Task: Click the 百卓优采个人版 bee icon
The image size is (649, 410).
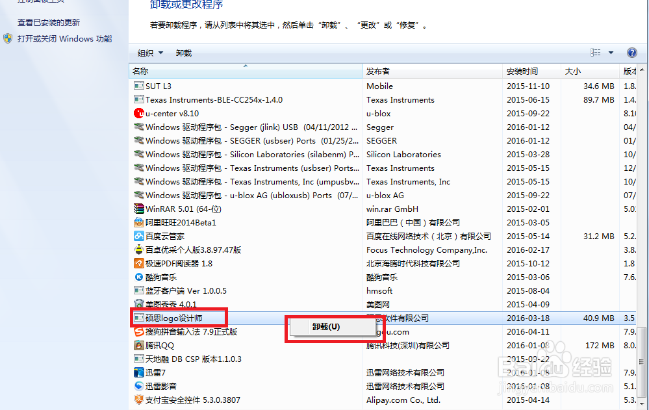Action: tap(138, 250)
